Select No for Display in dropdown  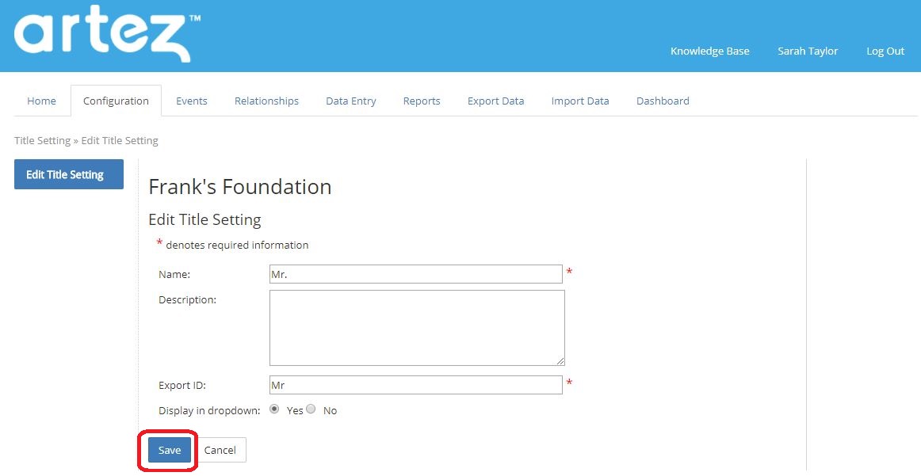point(311,409)
